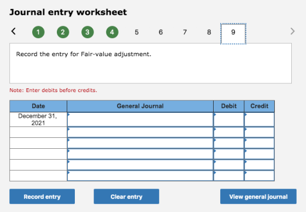Click the 'Note: Enter debits before credits' text

click(x=53, y=90)
